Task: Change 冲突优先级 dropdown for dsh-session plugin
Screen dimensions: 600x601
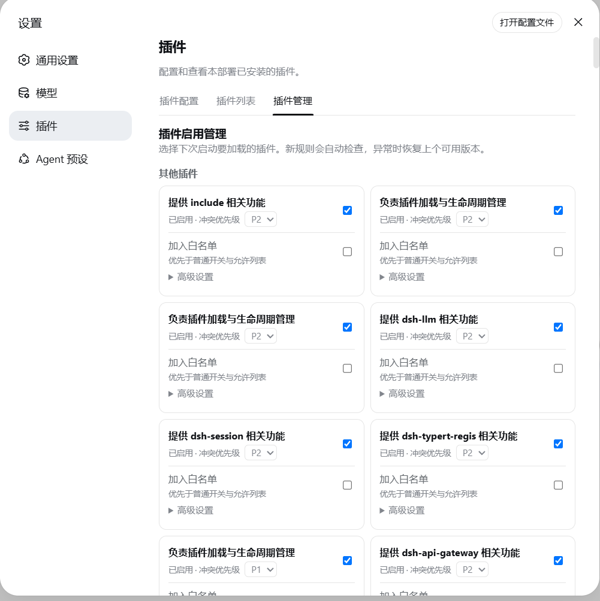Action: pyautogui.click(x=261, y=453)
